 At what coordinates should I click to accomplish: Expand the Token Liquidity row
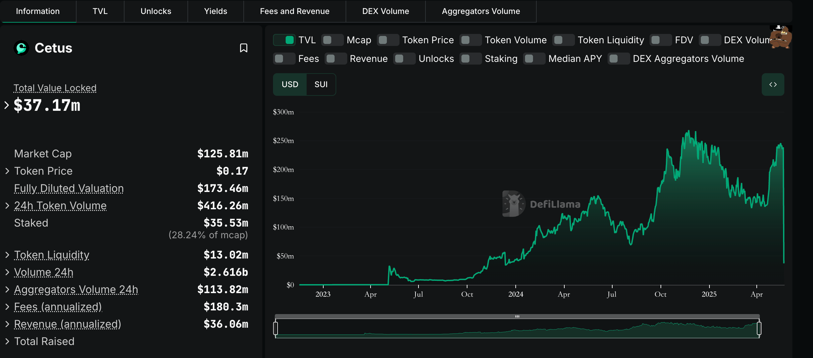(x=7, y=255)
